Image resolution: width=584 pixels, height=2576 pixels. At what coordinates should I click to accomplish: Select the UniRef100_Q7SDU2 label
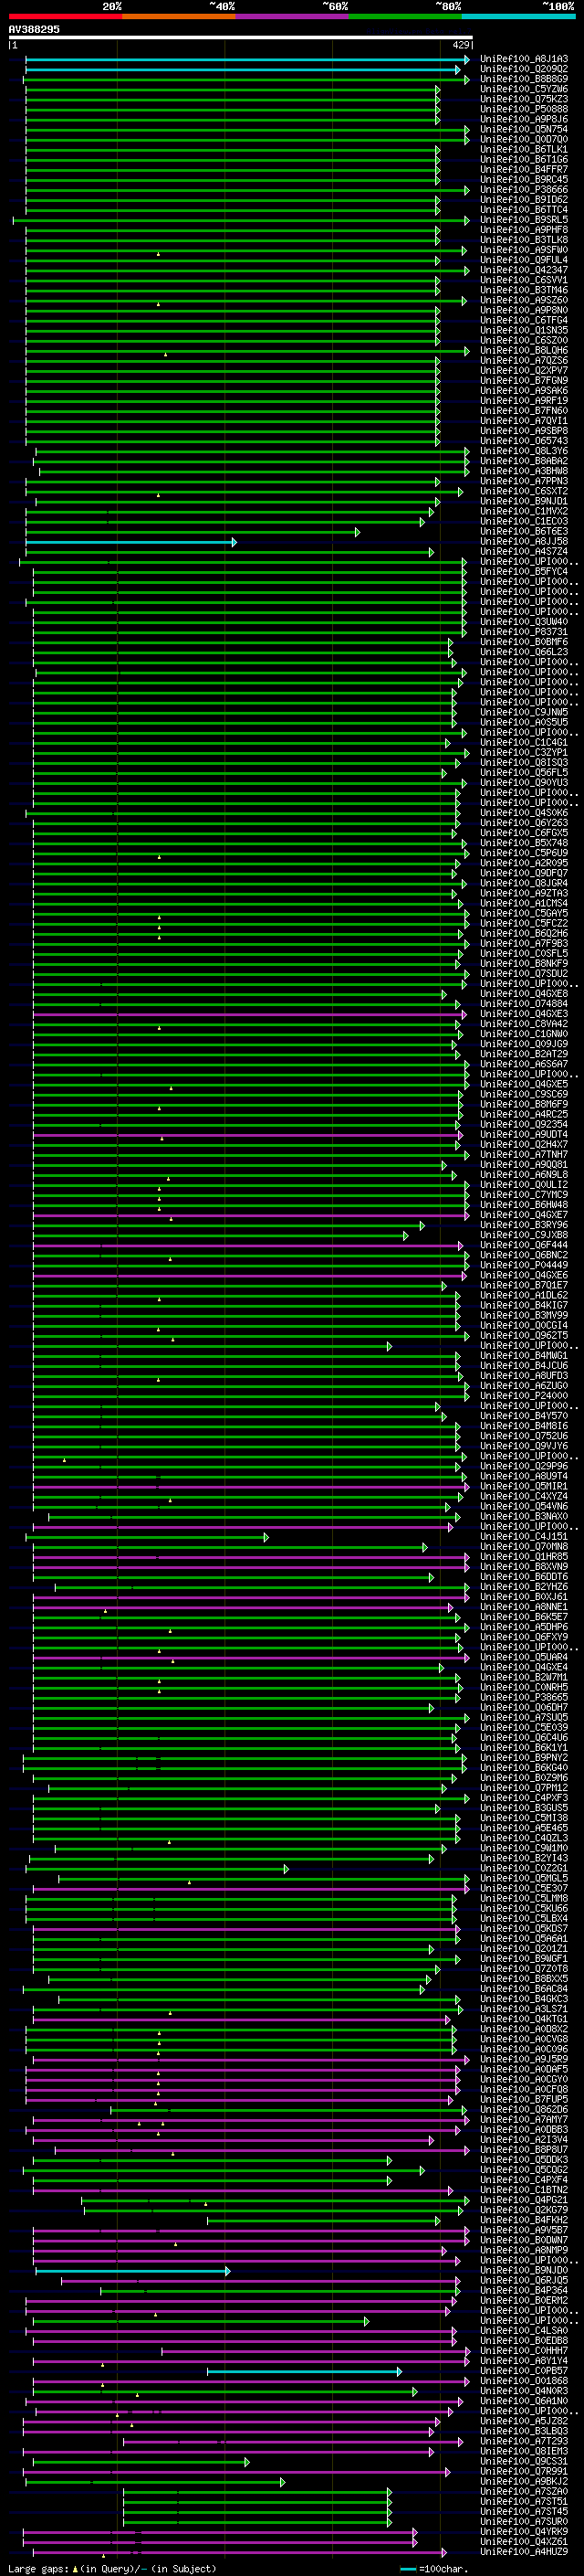pyautogui.click(x=524, y=974)
